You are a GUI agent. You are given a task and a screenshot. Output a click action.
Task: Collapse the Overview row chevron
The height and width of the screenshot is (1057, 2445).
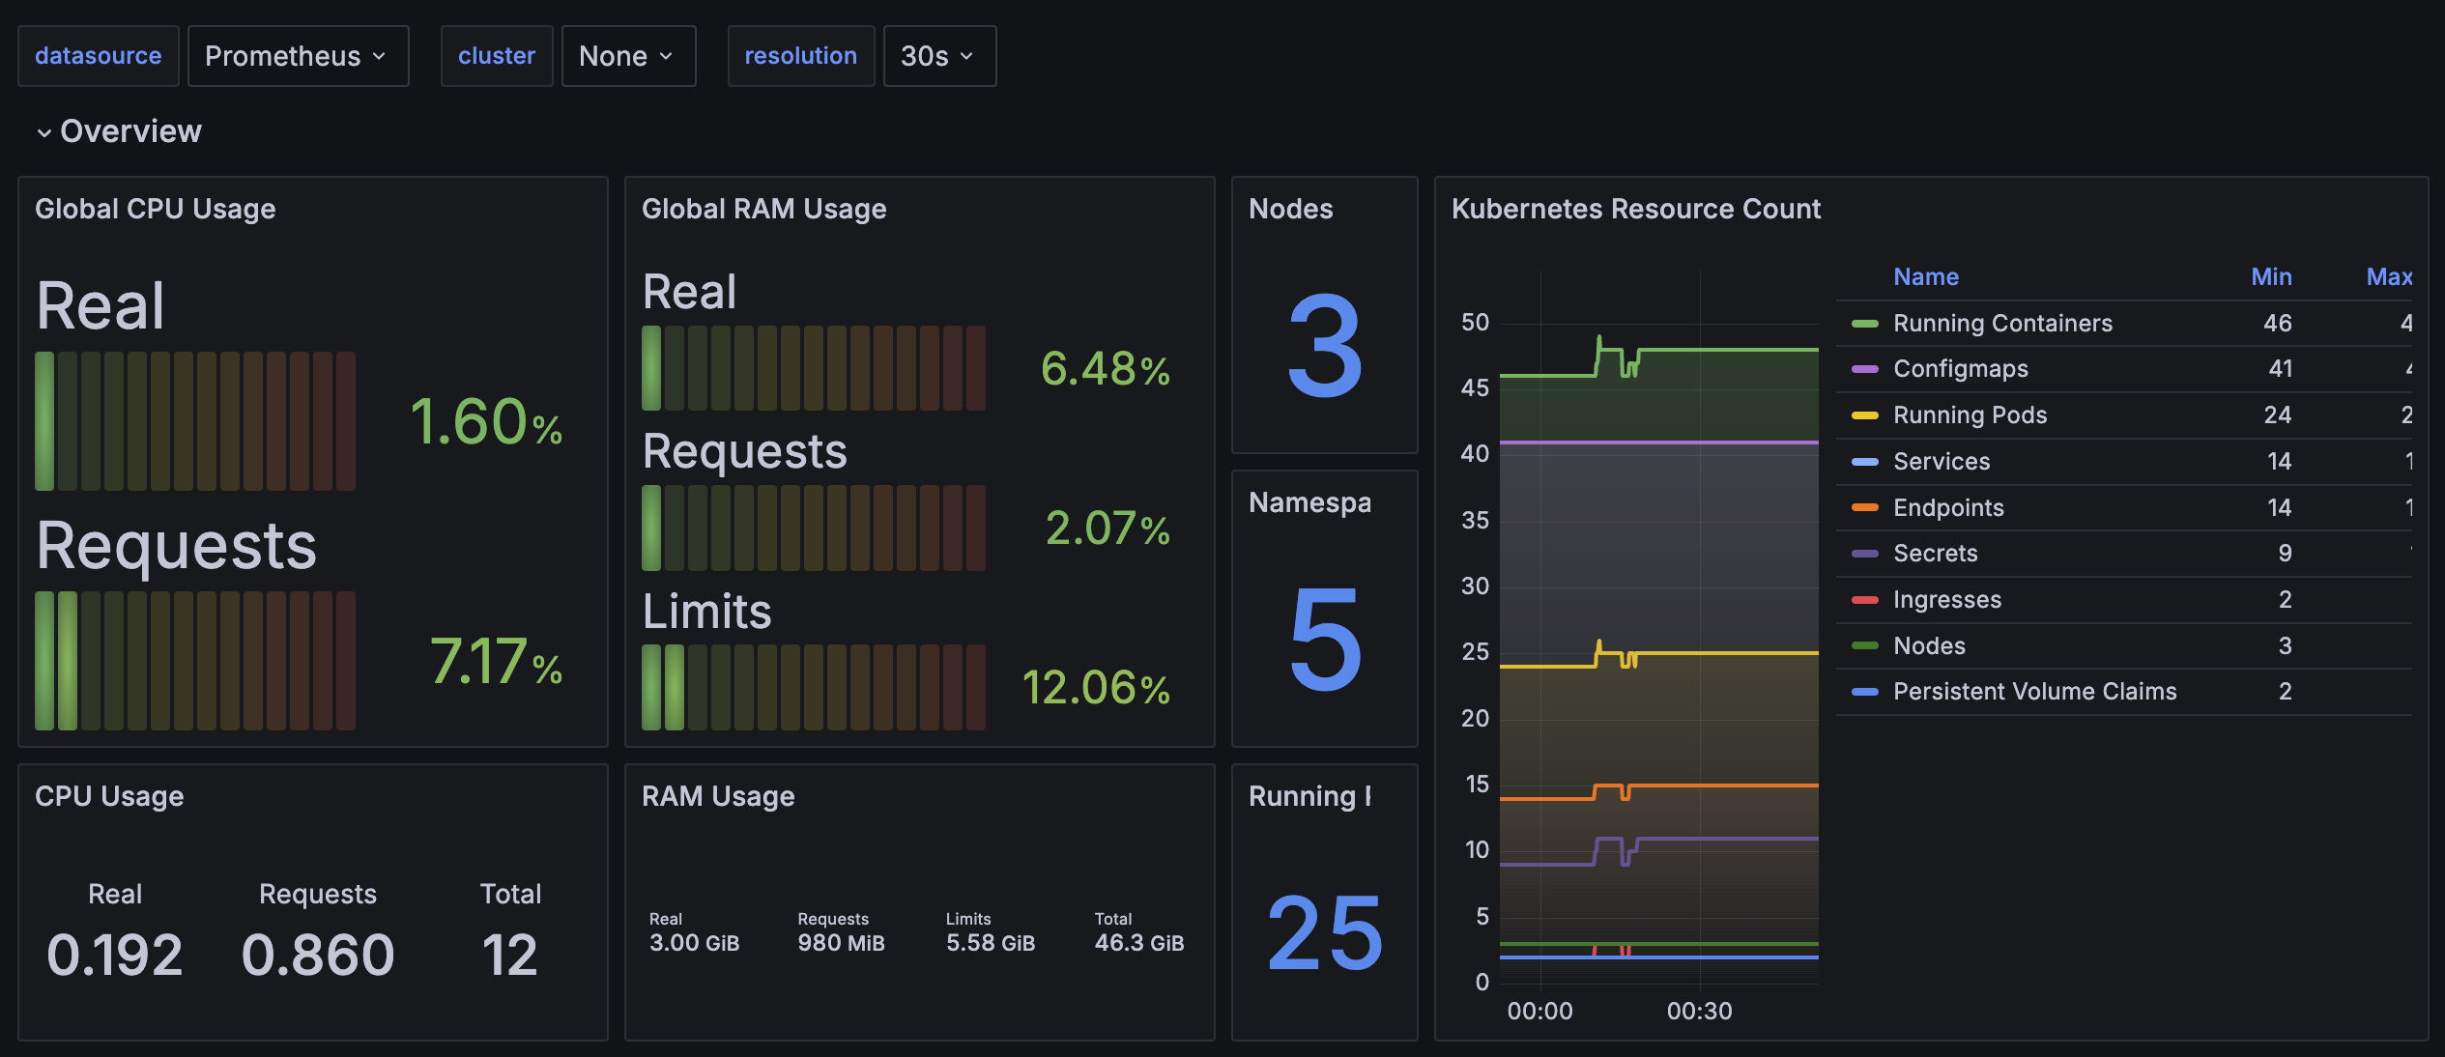(x=43, y=132)
